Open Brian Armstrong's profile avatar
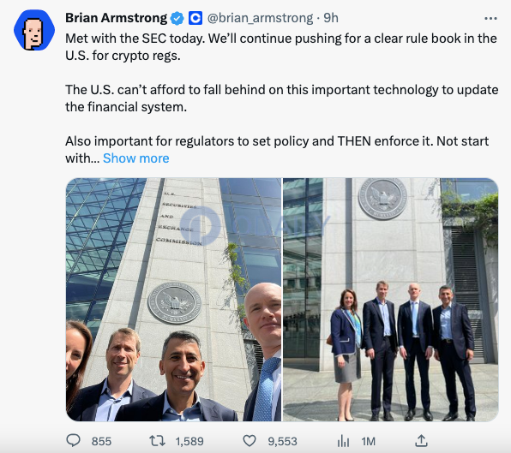This screenshot has height=453, width=511. coord(34,30)
